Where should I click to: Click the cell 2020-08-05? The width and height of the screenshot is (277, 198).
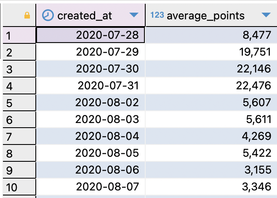click(91, 153)
